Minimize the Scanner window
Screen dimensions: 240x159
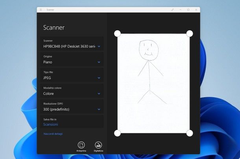180,9
